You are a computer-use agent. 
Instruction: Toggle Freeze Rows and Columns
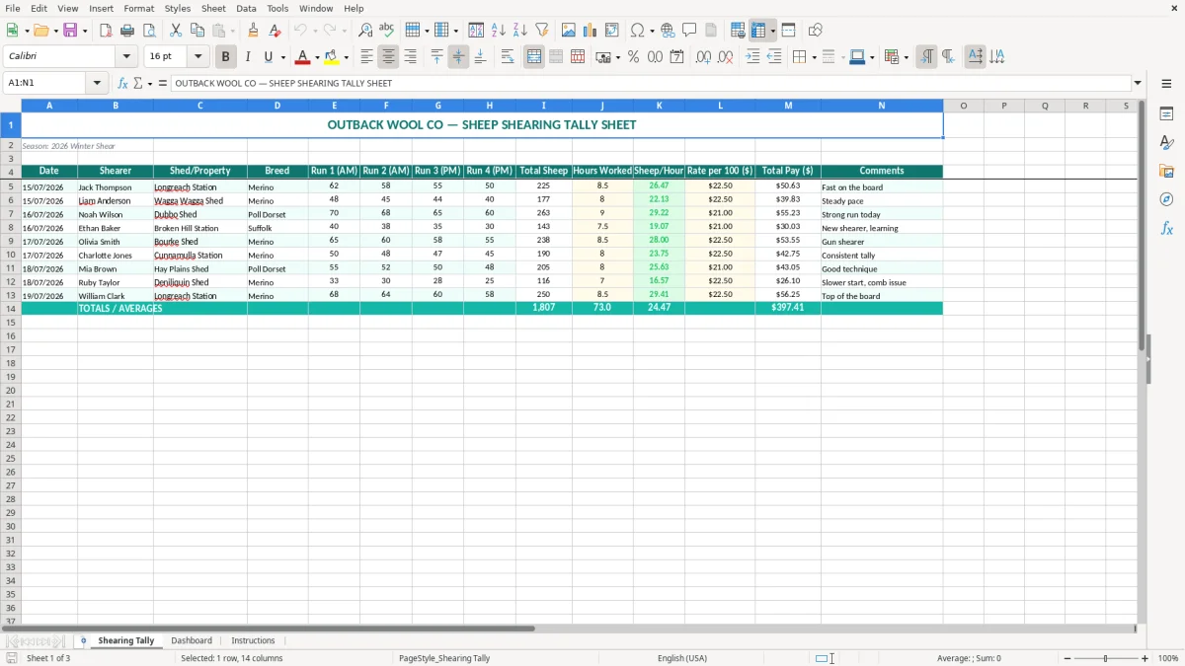pos(758,31)
